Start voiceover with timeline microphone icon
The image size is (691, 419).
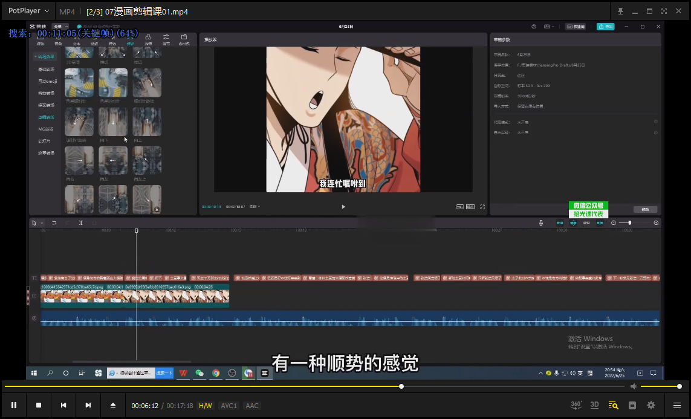pos(540,223)
